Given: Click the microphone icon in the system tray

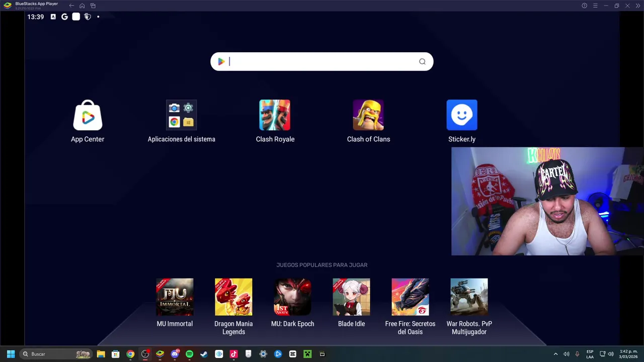Looking at the screenshot, I should [577, 354].
